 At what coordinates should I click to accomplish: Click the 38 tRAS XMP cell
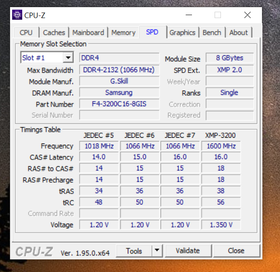click(221, 191)
